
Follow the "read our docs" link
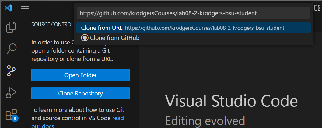tap(118, 118)
